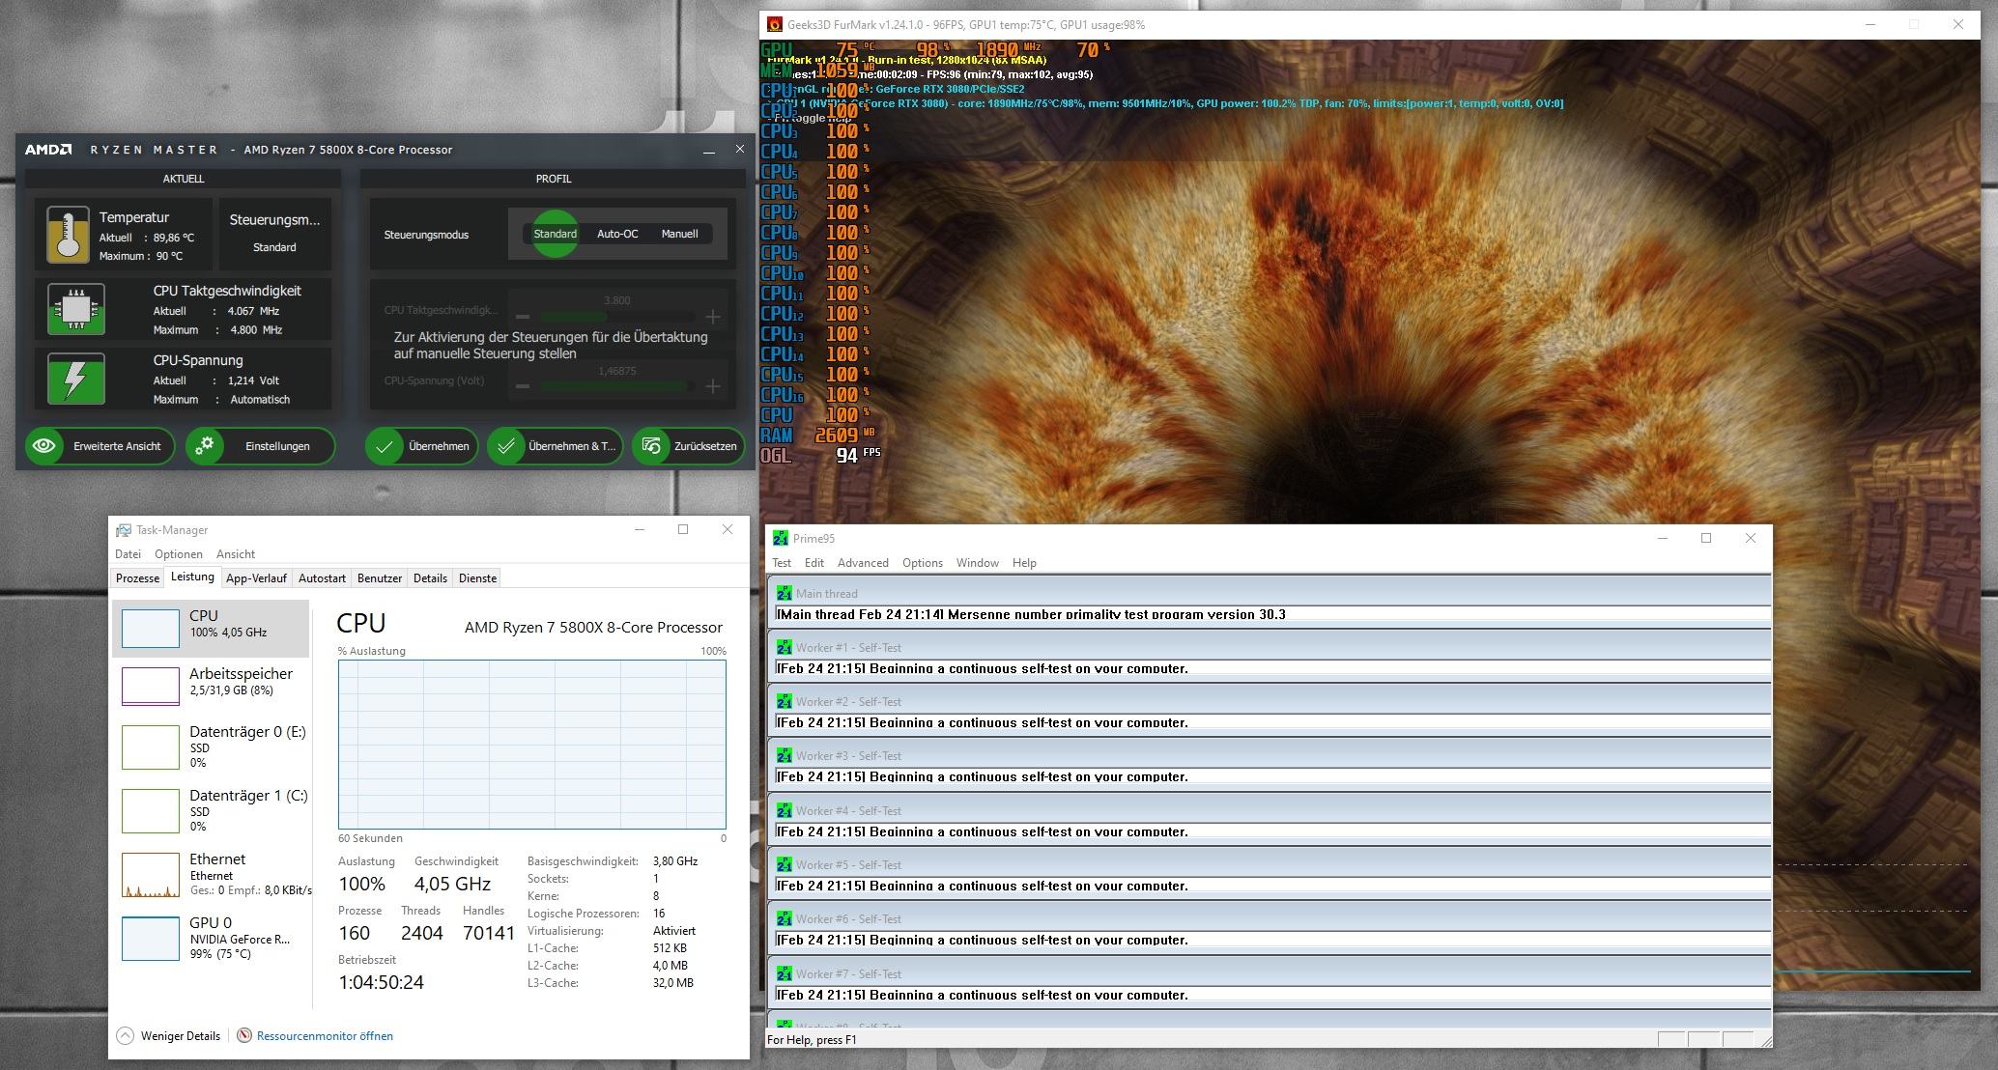1998x1070 pixels.
Task: Click the thermometer temperature icon in Ryzen Master
Action: click(x=67, y=235)
